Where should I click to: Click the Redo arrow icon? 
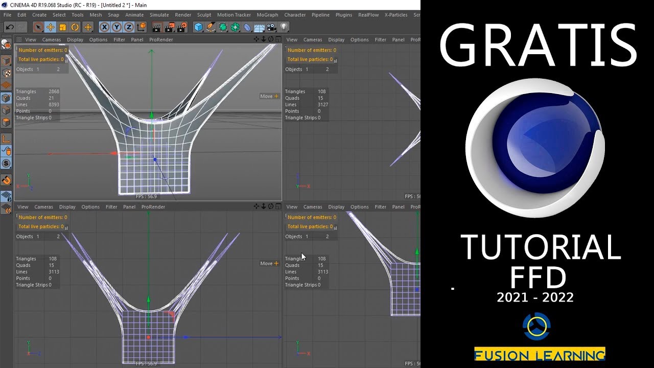tap(22, 27)
